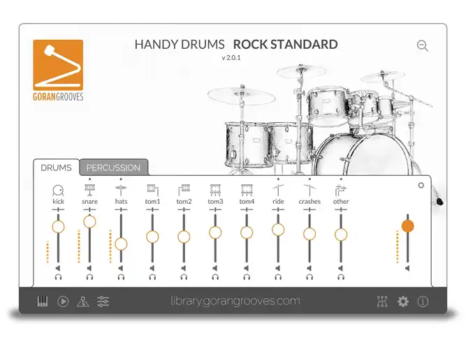Switch to the PERCUSSION tab
This screenshot has height=349, width=466.
pyautogui.click(x=113, y=168)
